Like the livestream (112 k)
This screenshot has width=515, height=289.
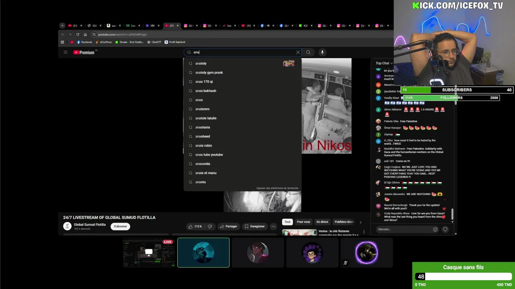coord(195,226)
